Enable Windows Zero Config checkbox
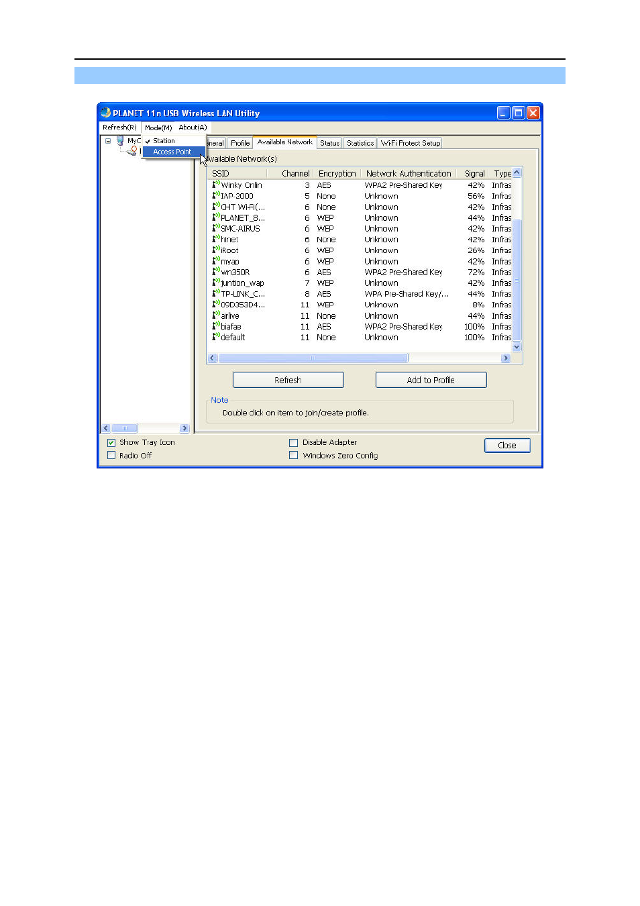Image resolution: width=640 pixels, height=906 pixels. [x=293, y=455]
